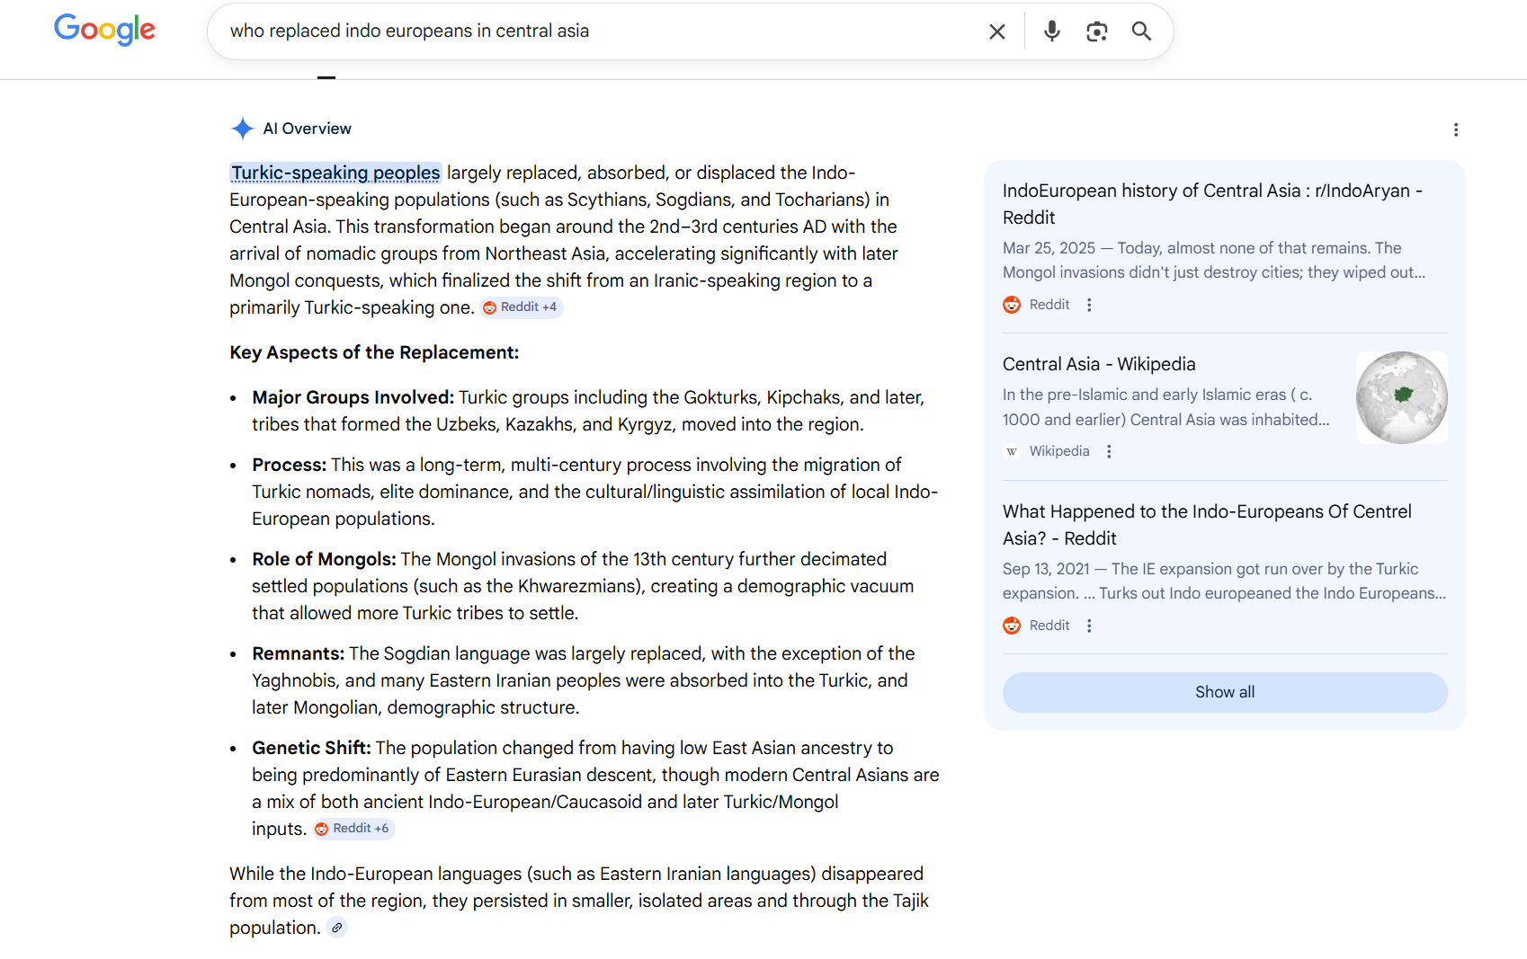This screenshot has width=1527, height=959.
Task: Open Google Lens image search
Action: click(1096, 31)
